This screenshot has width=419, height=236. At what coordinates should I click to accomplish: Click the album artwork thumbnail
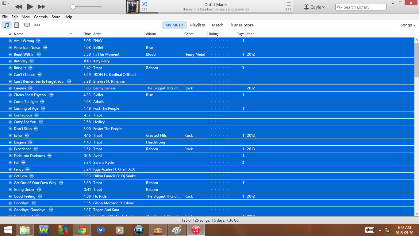pos(133,7)
